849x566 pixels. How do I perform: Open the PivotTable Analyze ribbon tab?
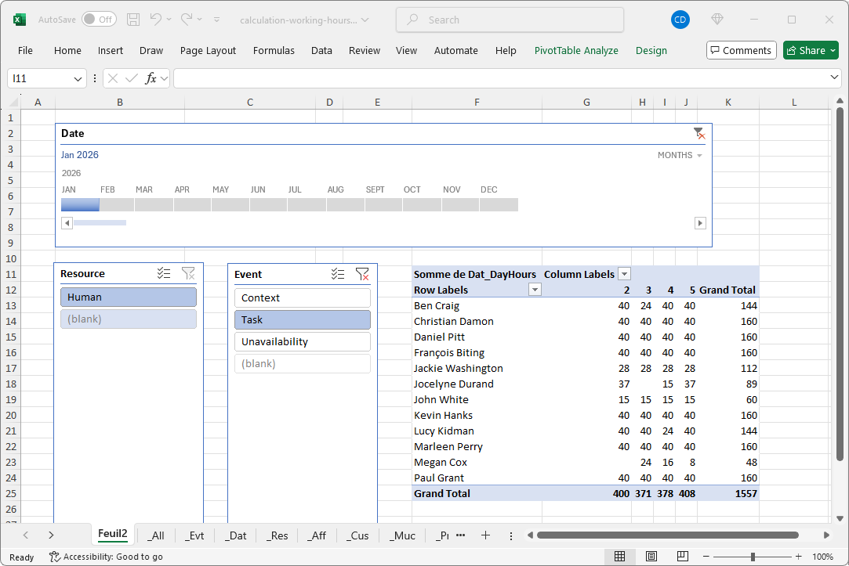click(x=576, y=50)
